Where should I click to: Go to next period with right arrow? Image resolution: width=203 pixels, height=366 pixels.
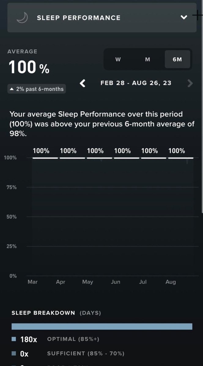(x=190, y=83)
